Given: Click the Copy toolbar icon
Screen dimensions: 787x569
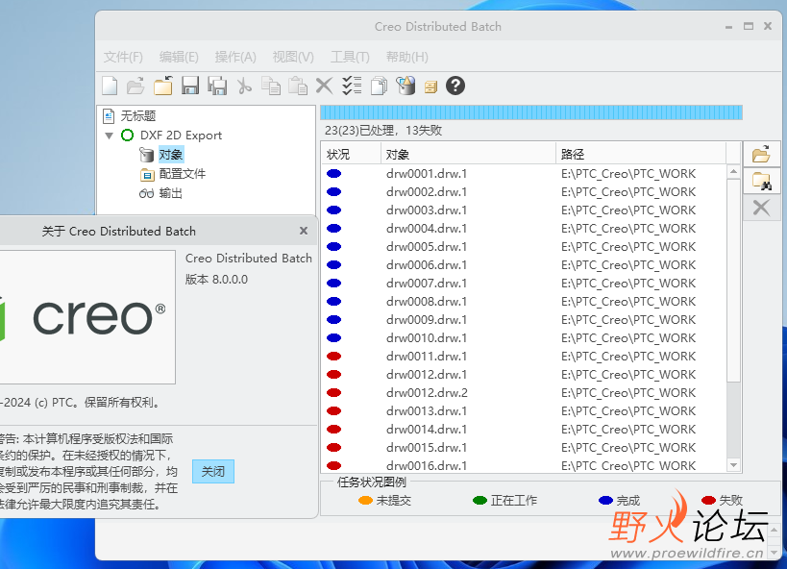Looking at the screenshot, I should (271, 86).
